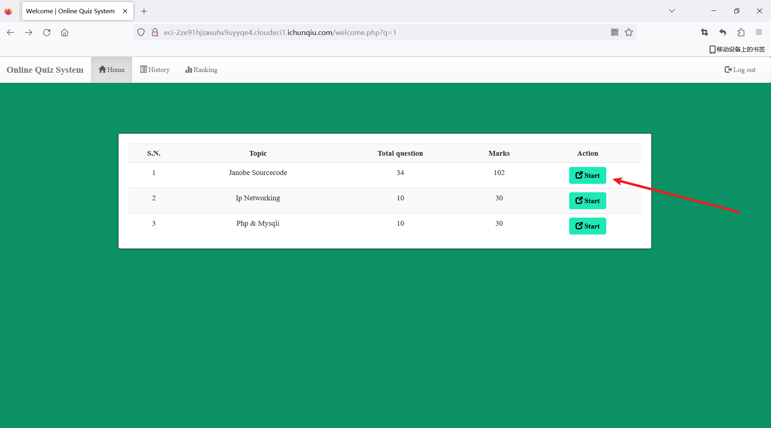View the insecure connection lock info
Image resolution: width=771 pixels, height=428 pixels.
(x=155, y=32)
